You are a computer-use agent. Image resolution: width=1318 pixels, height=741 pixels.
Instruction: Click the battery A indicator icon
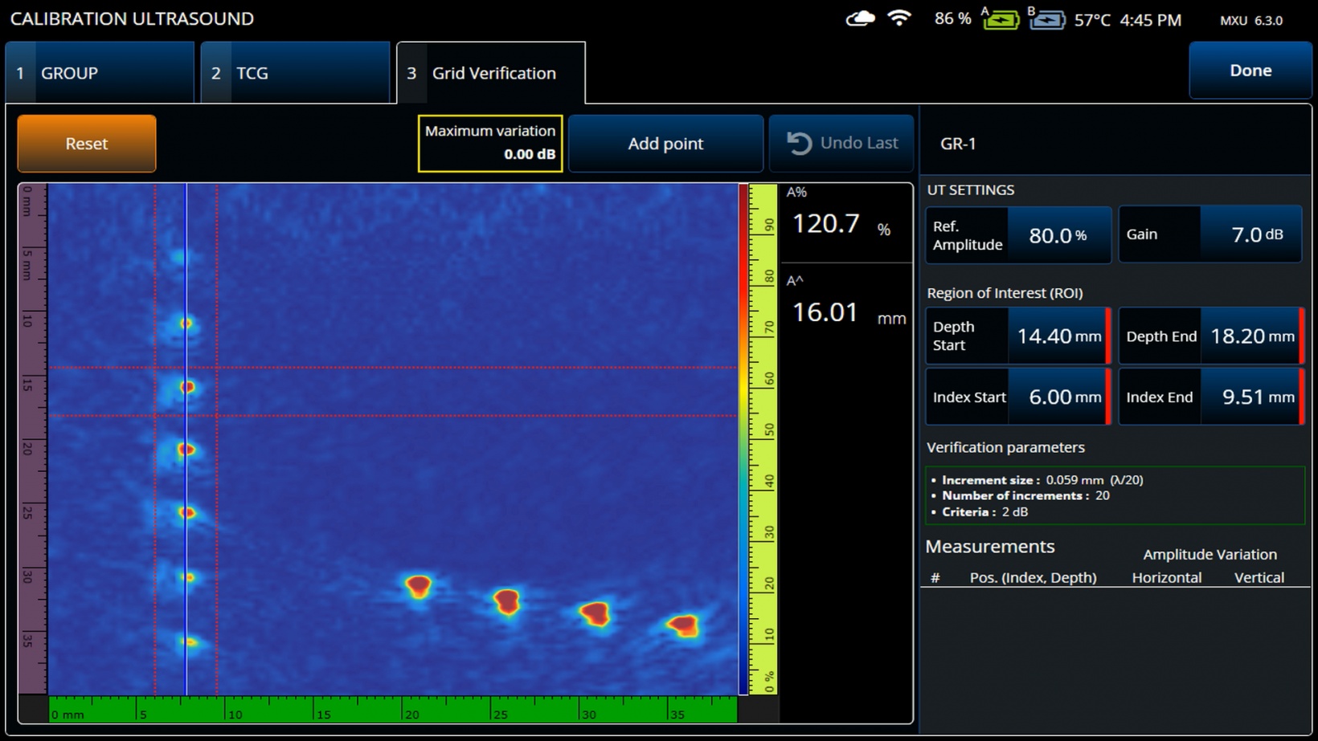pos(1001,19)
